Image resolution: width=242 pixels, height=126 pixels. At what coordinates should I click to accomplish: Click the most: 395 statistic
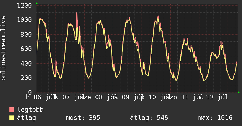click(83, 118)
